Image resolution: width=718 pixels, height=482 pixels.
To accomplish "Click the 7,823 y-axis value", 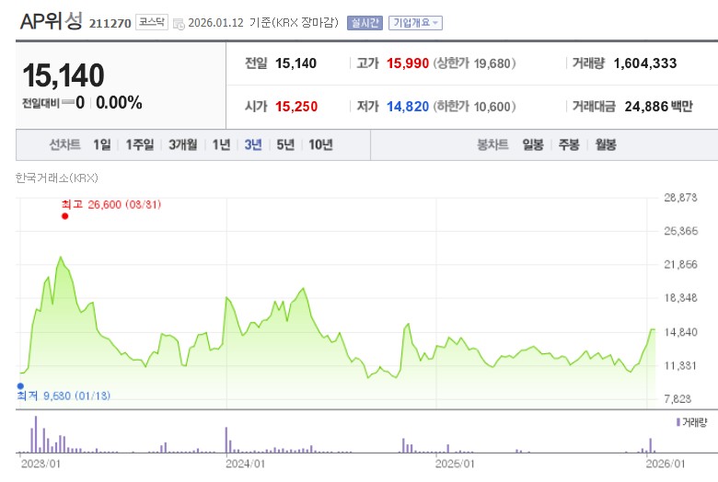I will pos(677,398).
